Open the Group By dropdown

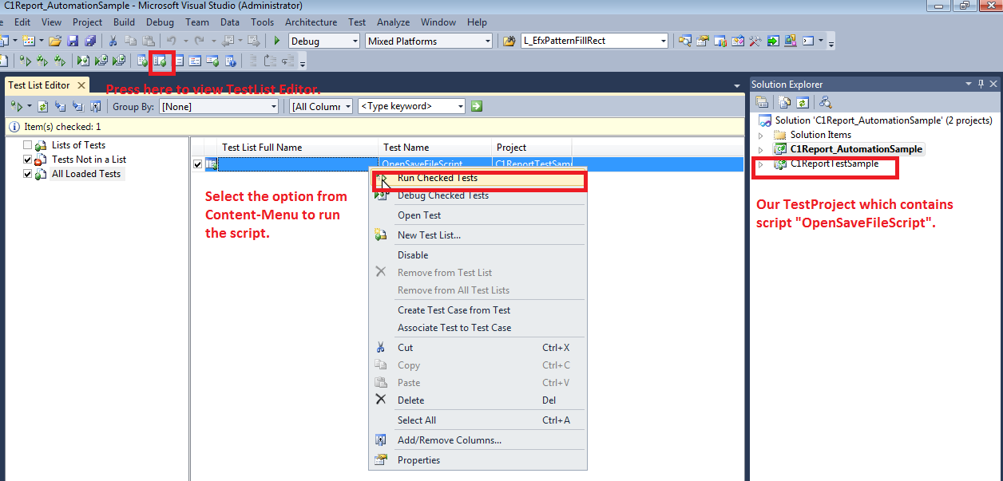tap(219, 106)
